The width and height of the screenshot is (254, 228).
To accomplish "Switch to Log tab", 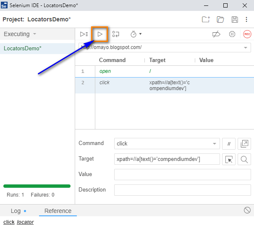I will [x=16, y=211].
